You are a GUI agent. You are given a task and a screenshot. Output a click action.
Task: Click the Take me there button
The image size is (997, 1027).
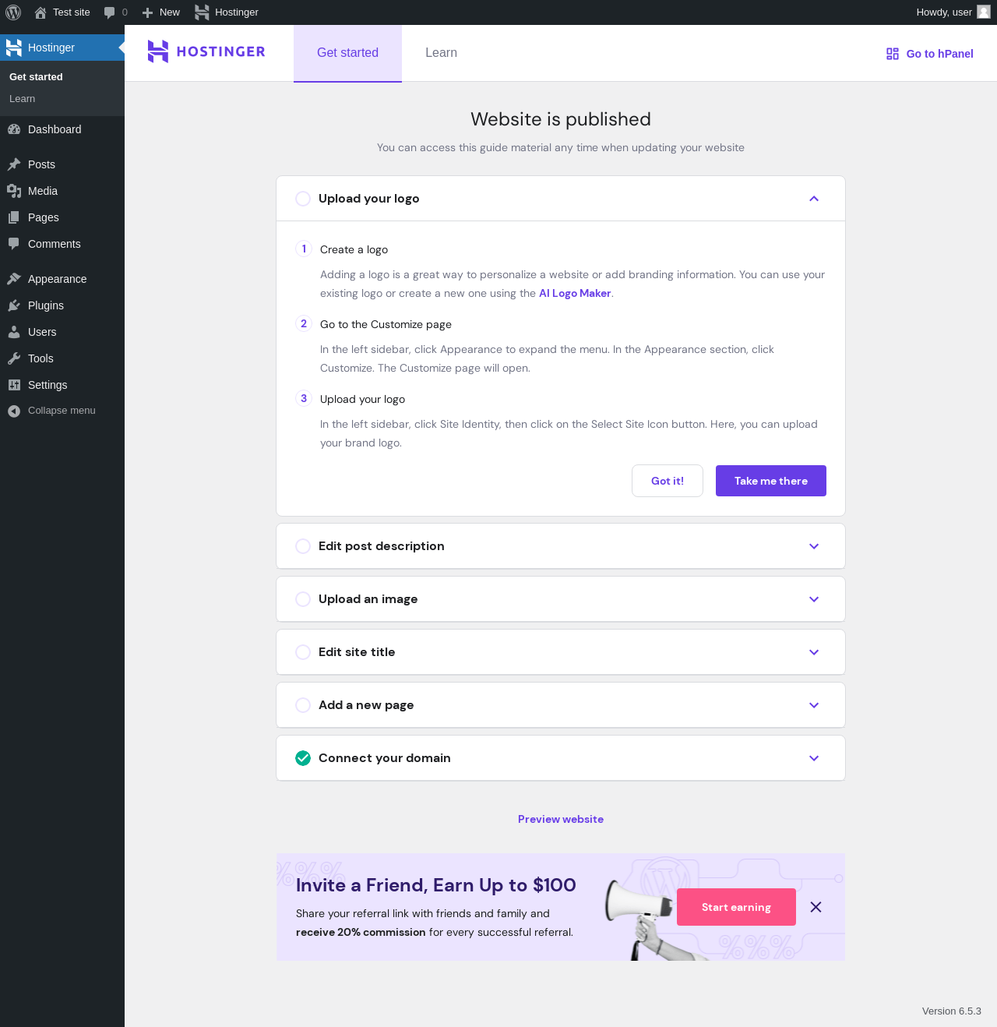(x=771, y=481)
